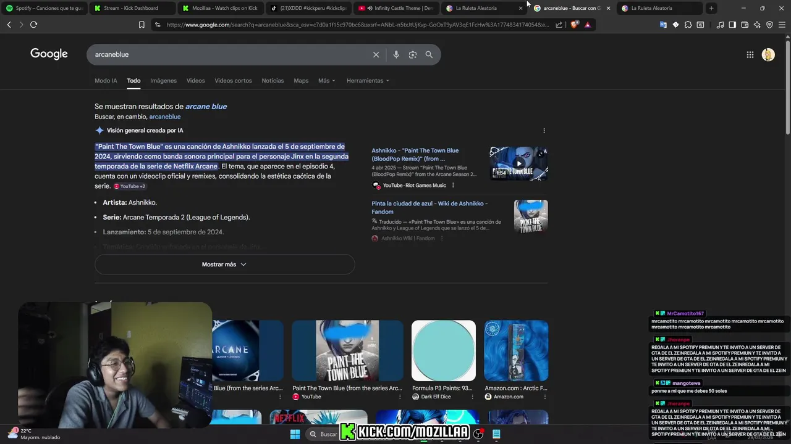
Task: Open the Google apps grid icon
Action: tap(750, 55)
